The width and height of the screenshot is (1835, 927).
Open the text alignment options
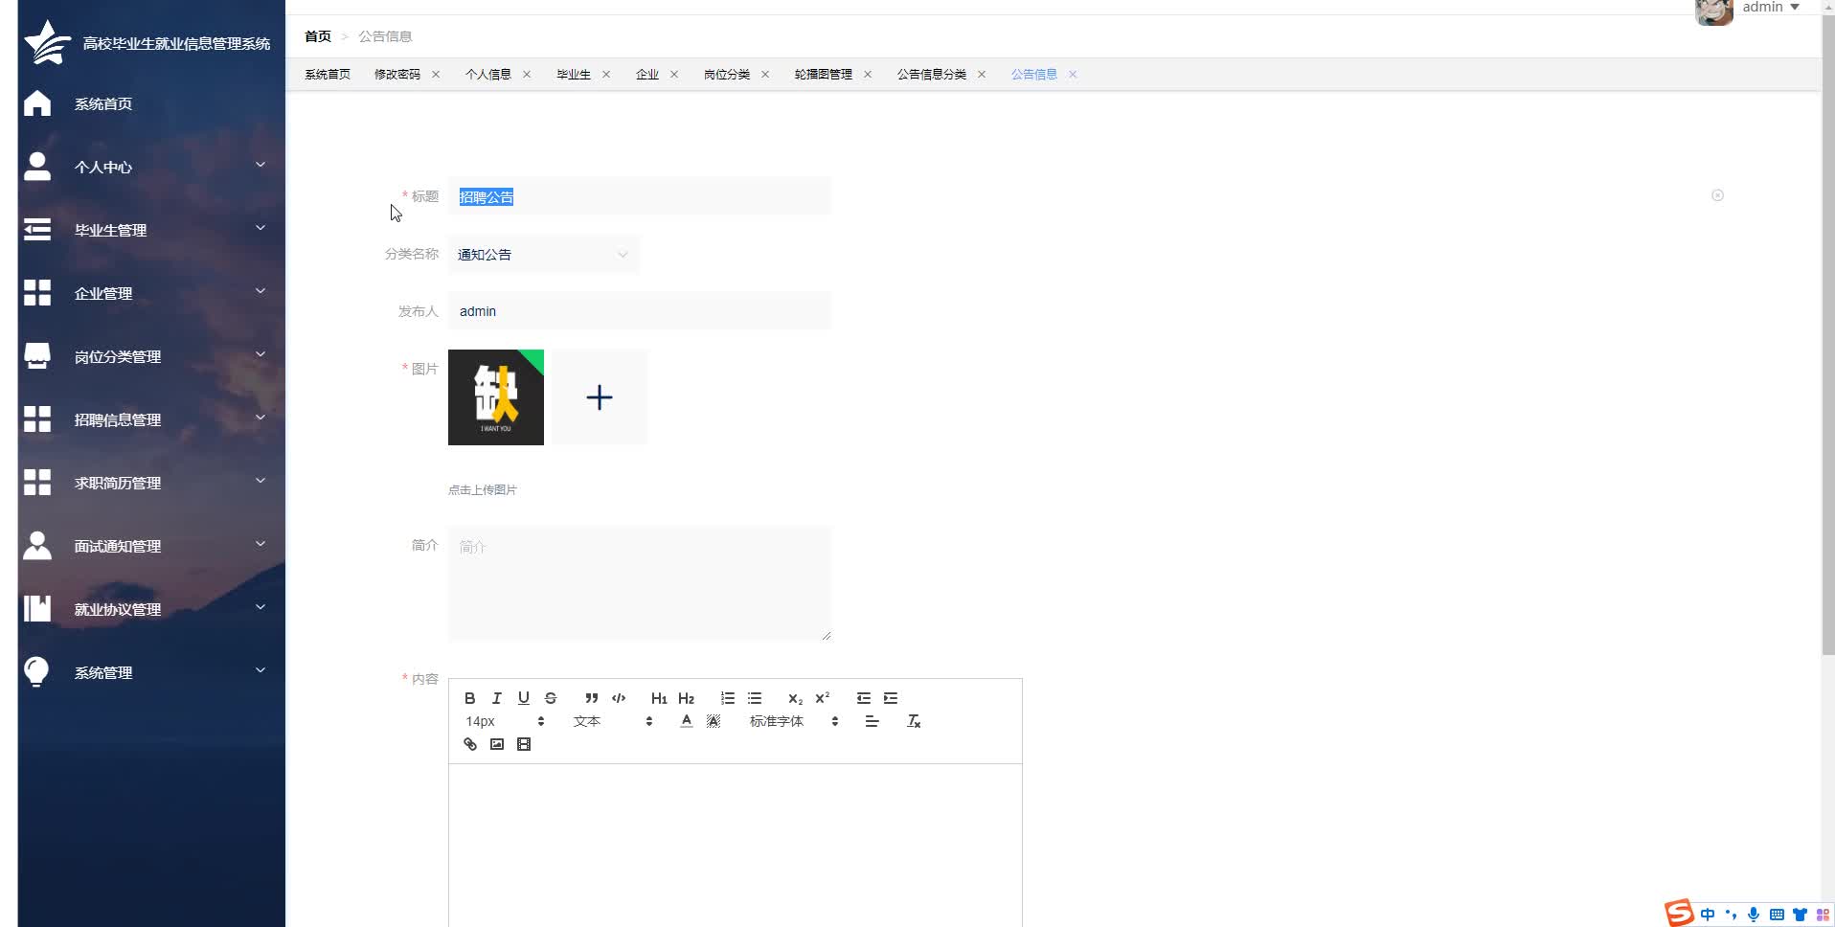[x=872, y=721]
